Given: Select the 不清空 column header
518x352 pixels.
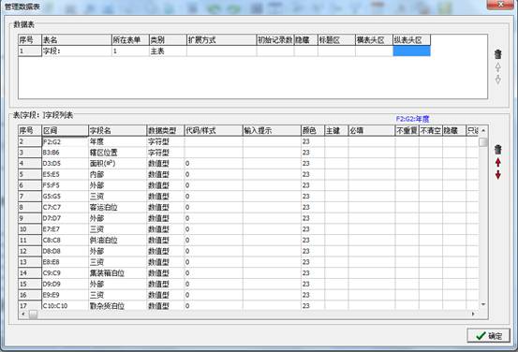Looking at the screenshot, I should pyautogui.click(x=431, y=131).
